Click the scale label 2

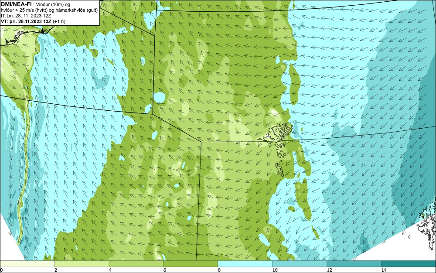click(x=56, y=270)
